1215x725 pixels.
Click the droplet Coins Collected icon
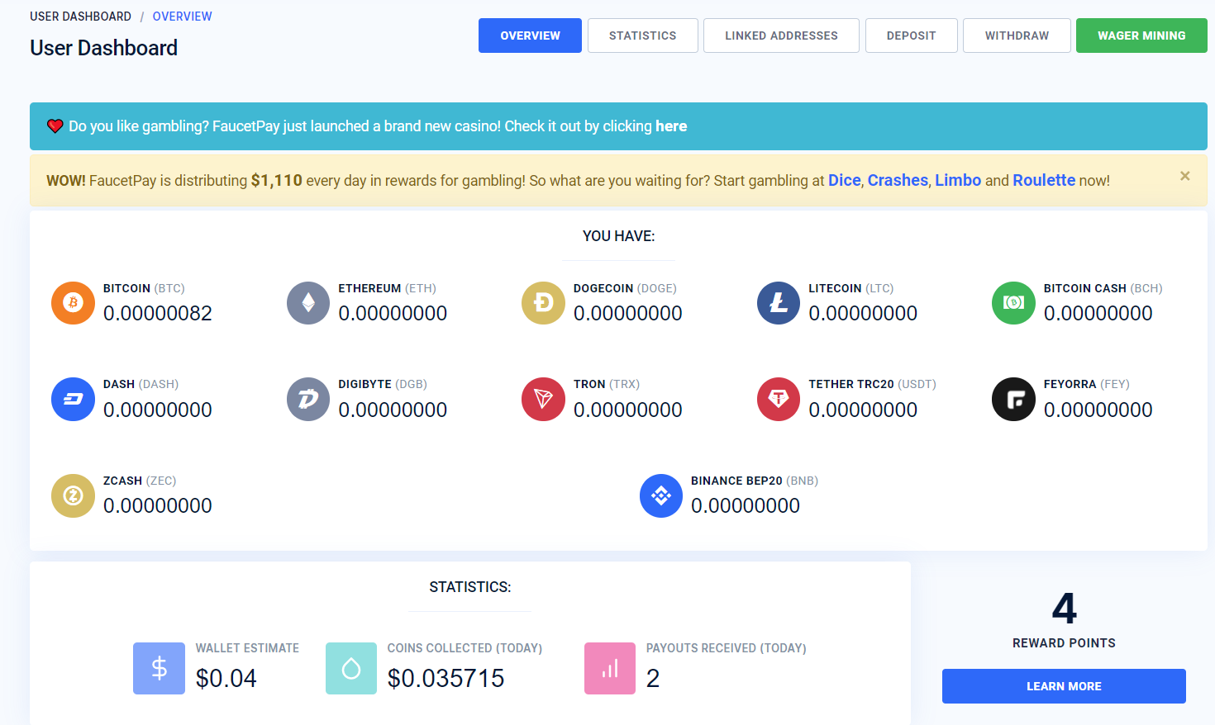tap(351, 668)
